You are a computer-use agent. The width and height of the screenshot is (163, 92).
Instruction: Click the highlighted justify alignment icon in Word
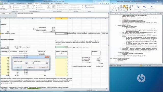[x=127, y=8]
